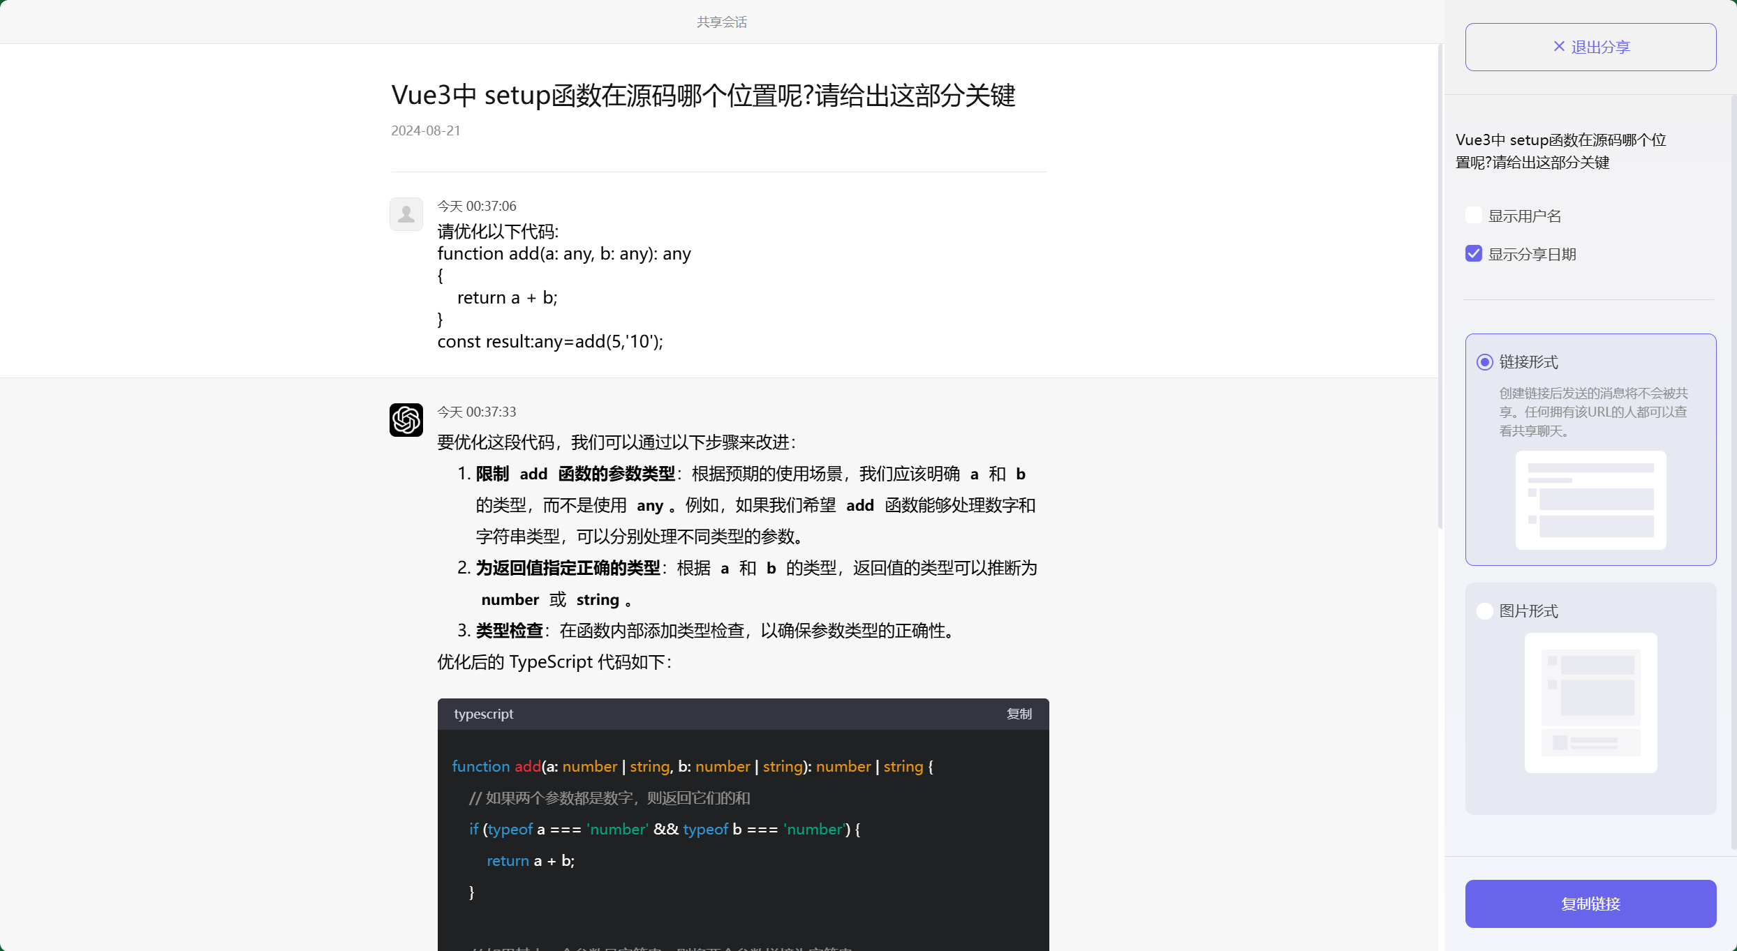Copy the code with the 复制 button
This screenshot has height=951, width=1737.
click(x=1019, y=714)
